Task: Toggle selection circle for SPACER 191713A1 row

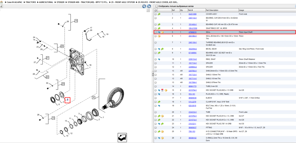Action: (156, 63)
